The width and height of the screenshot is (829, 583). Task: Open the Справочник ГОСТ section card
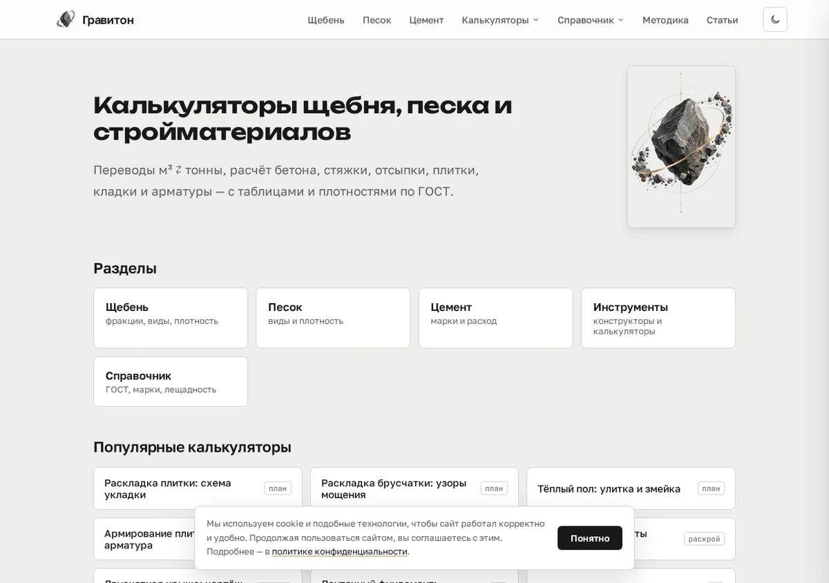(171, 381)
